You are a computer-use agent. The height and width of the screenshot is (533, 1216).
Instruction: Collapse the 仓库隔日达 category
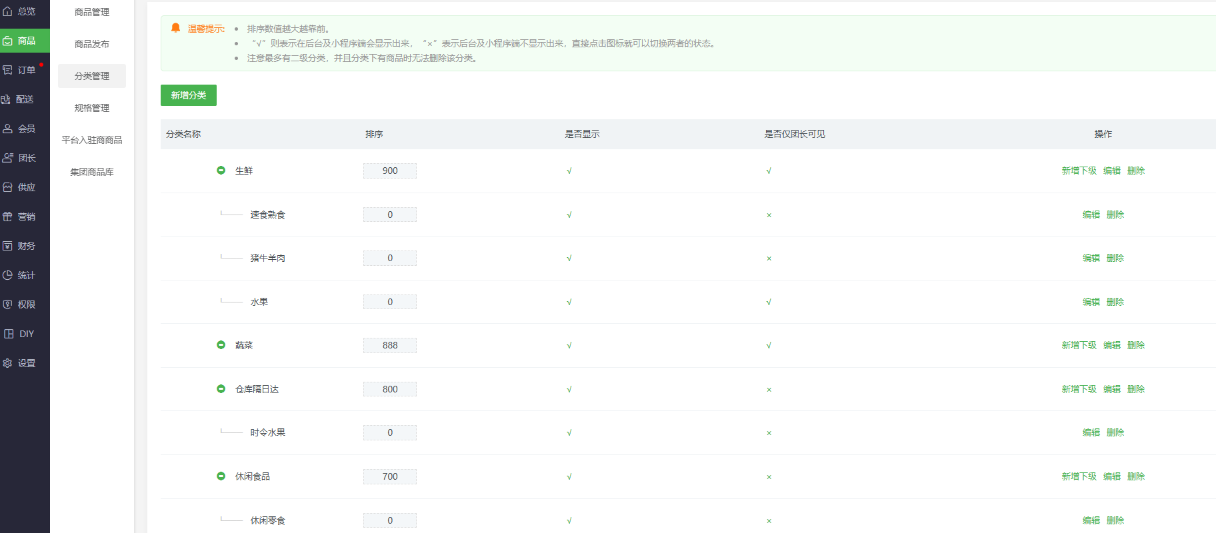click(x=221, y=389)
